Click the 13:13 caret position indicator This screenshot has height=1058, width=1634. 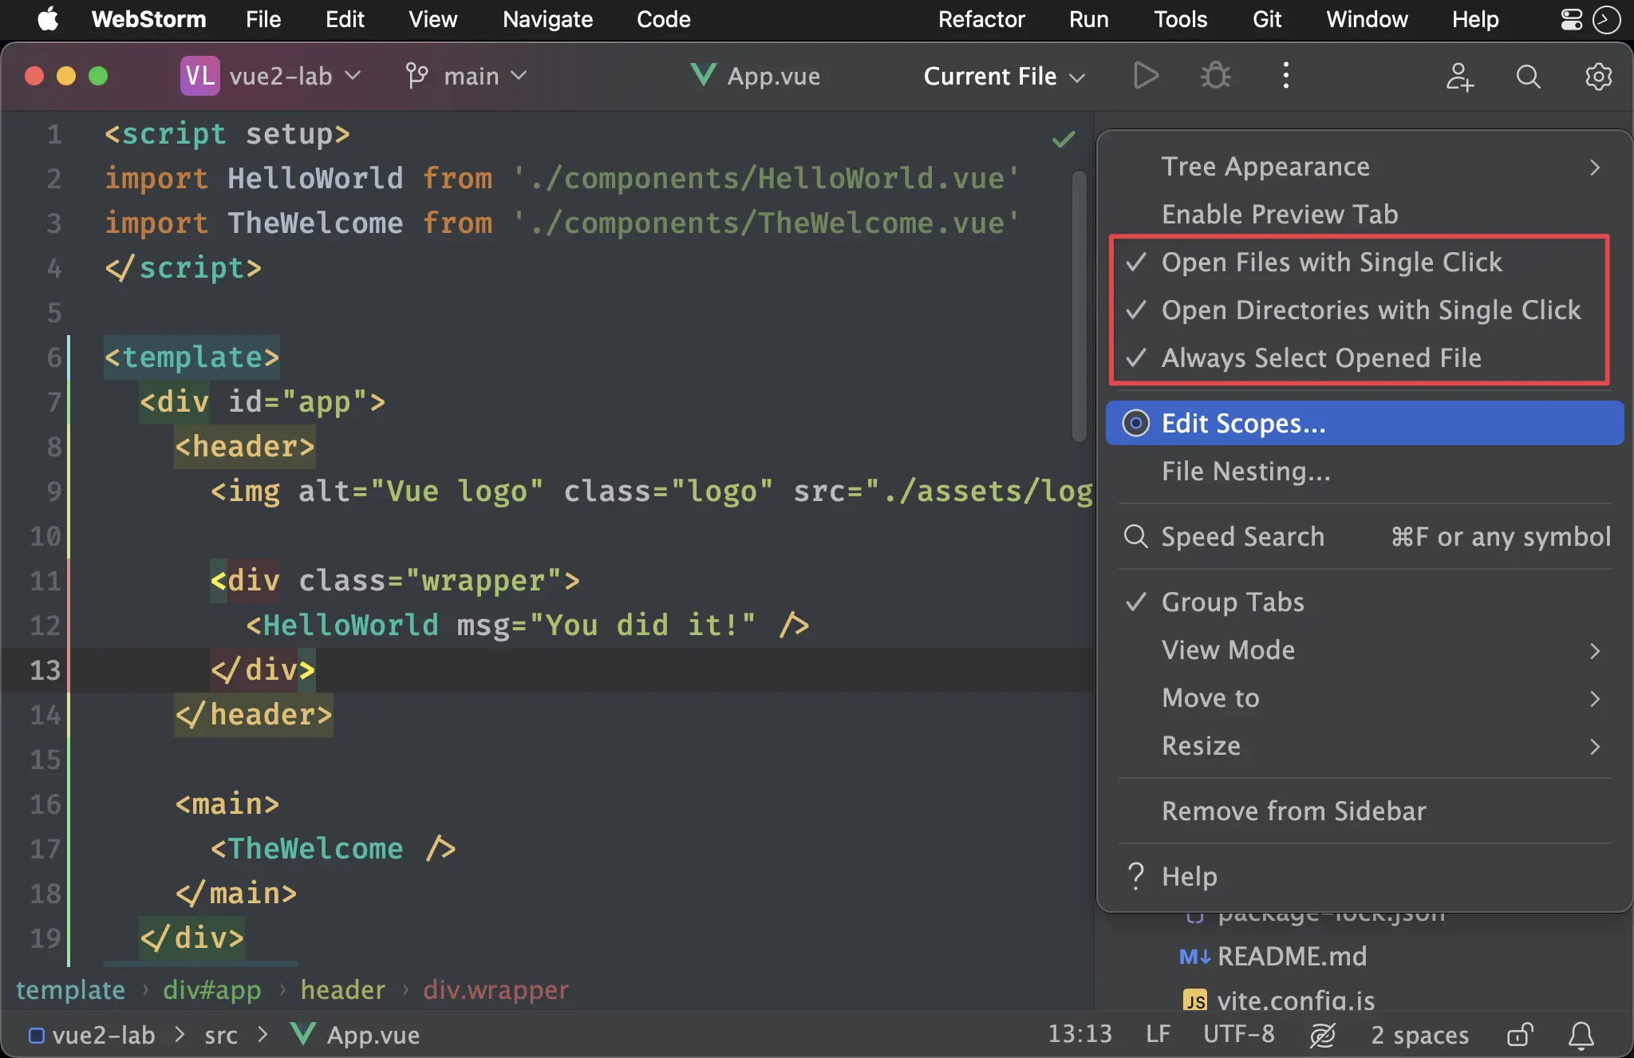point(1079,1035)
